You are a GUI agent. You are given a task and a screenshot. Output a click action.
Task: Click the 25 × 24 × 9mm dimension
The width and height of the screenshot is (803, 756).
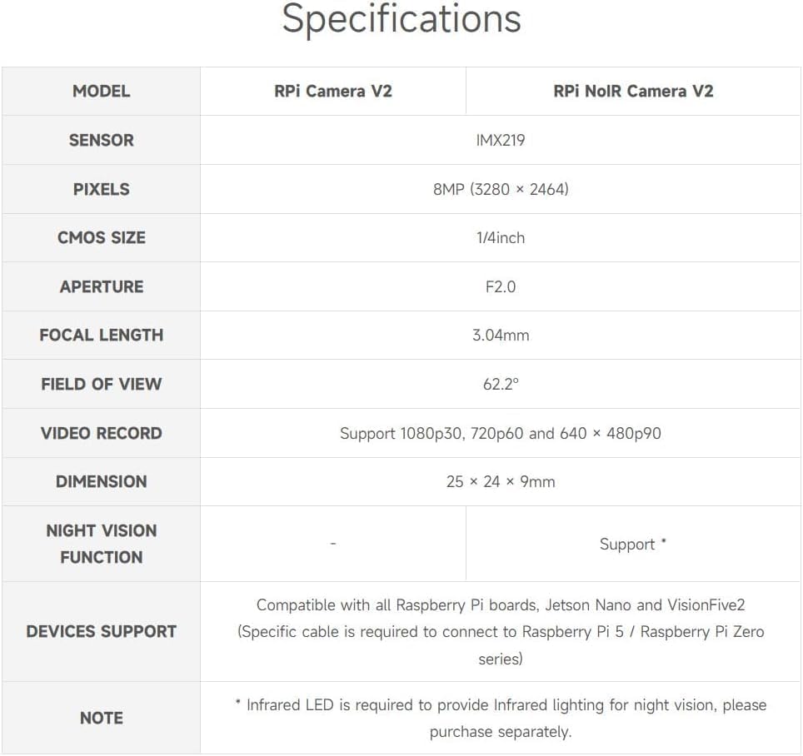click(501, 481)
